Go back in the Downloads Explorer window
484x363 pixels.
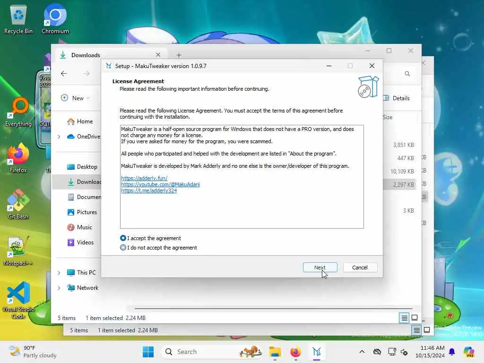tap(64, 73)
